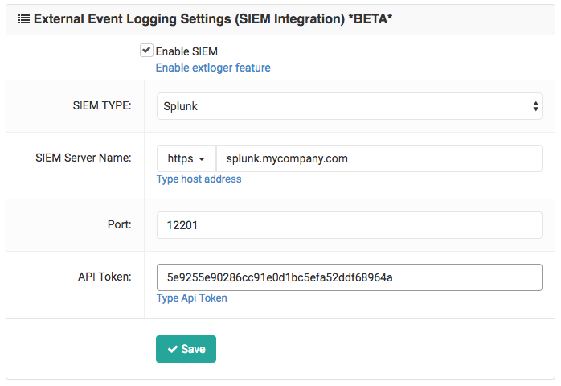
Task: Save the SIEM settings
Action: point(186,349)
